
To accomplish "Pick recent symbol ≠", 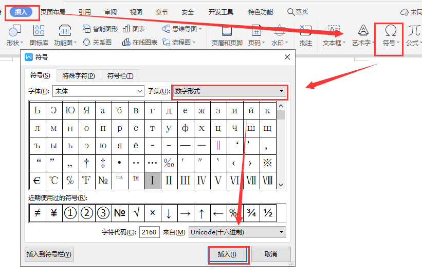I will pos(38,213).
